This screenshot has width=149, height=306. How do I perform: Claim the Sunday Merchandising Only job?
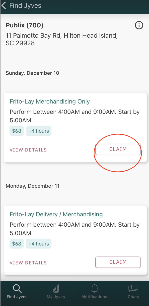(x=118, y=149)
